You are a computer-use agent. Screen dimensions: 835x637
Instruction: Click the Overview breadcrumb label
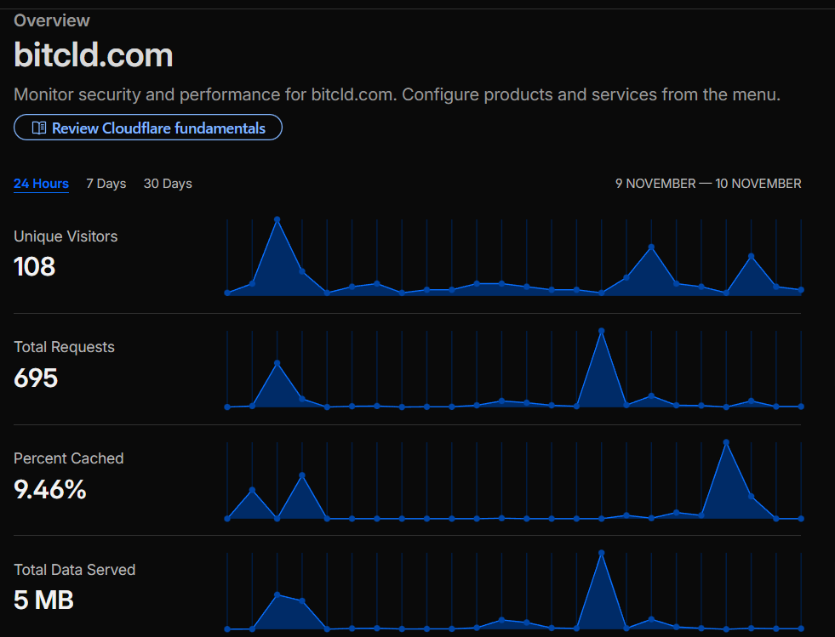52,20
